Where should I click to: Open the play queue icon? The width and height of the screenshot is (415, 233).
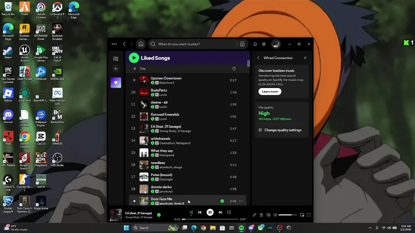(x=261, y=215)
